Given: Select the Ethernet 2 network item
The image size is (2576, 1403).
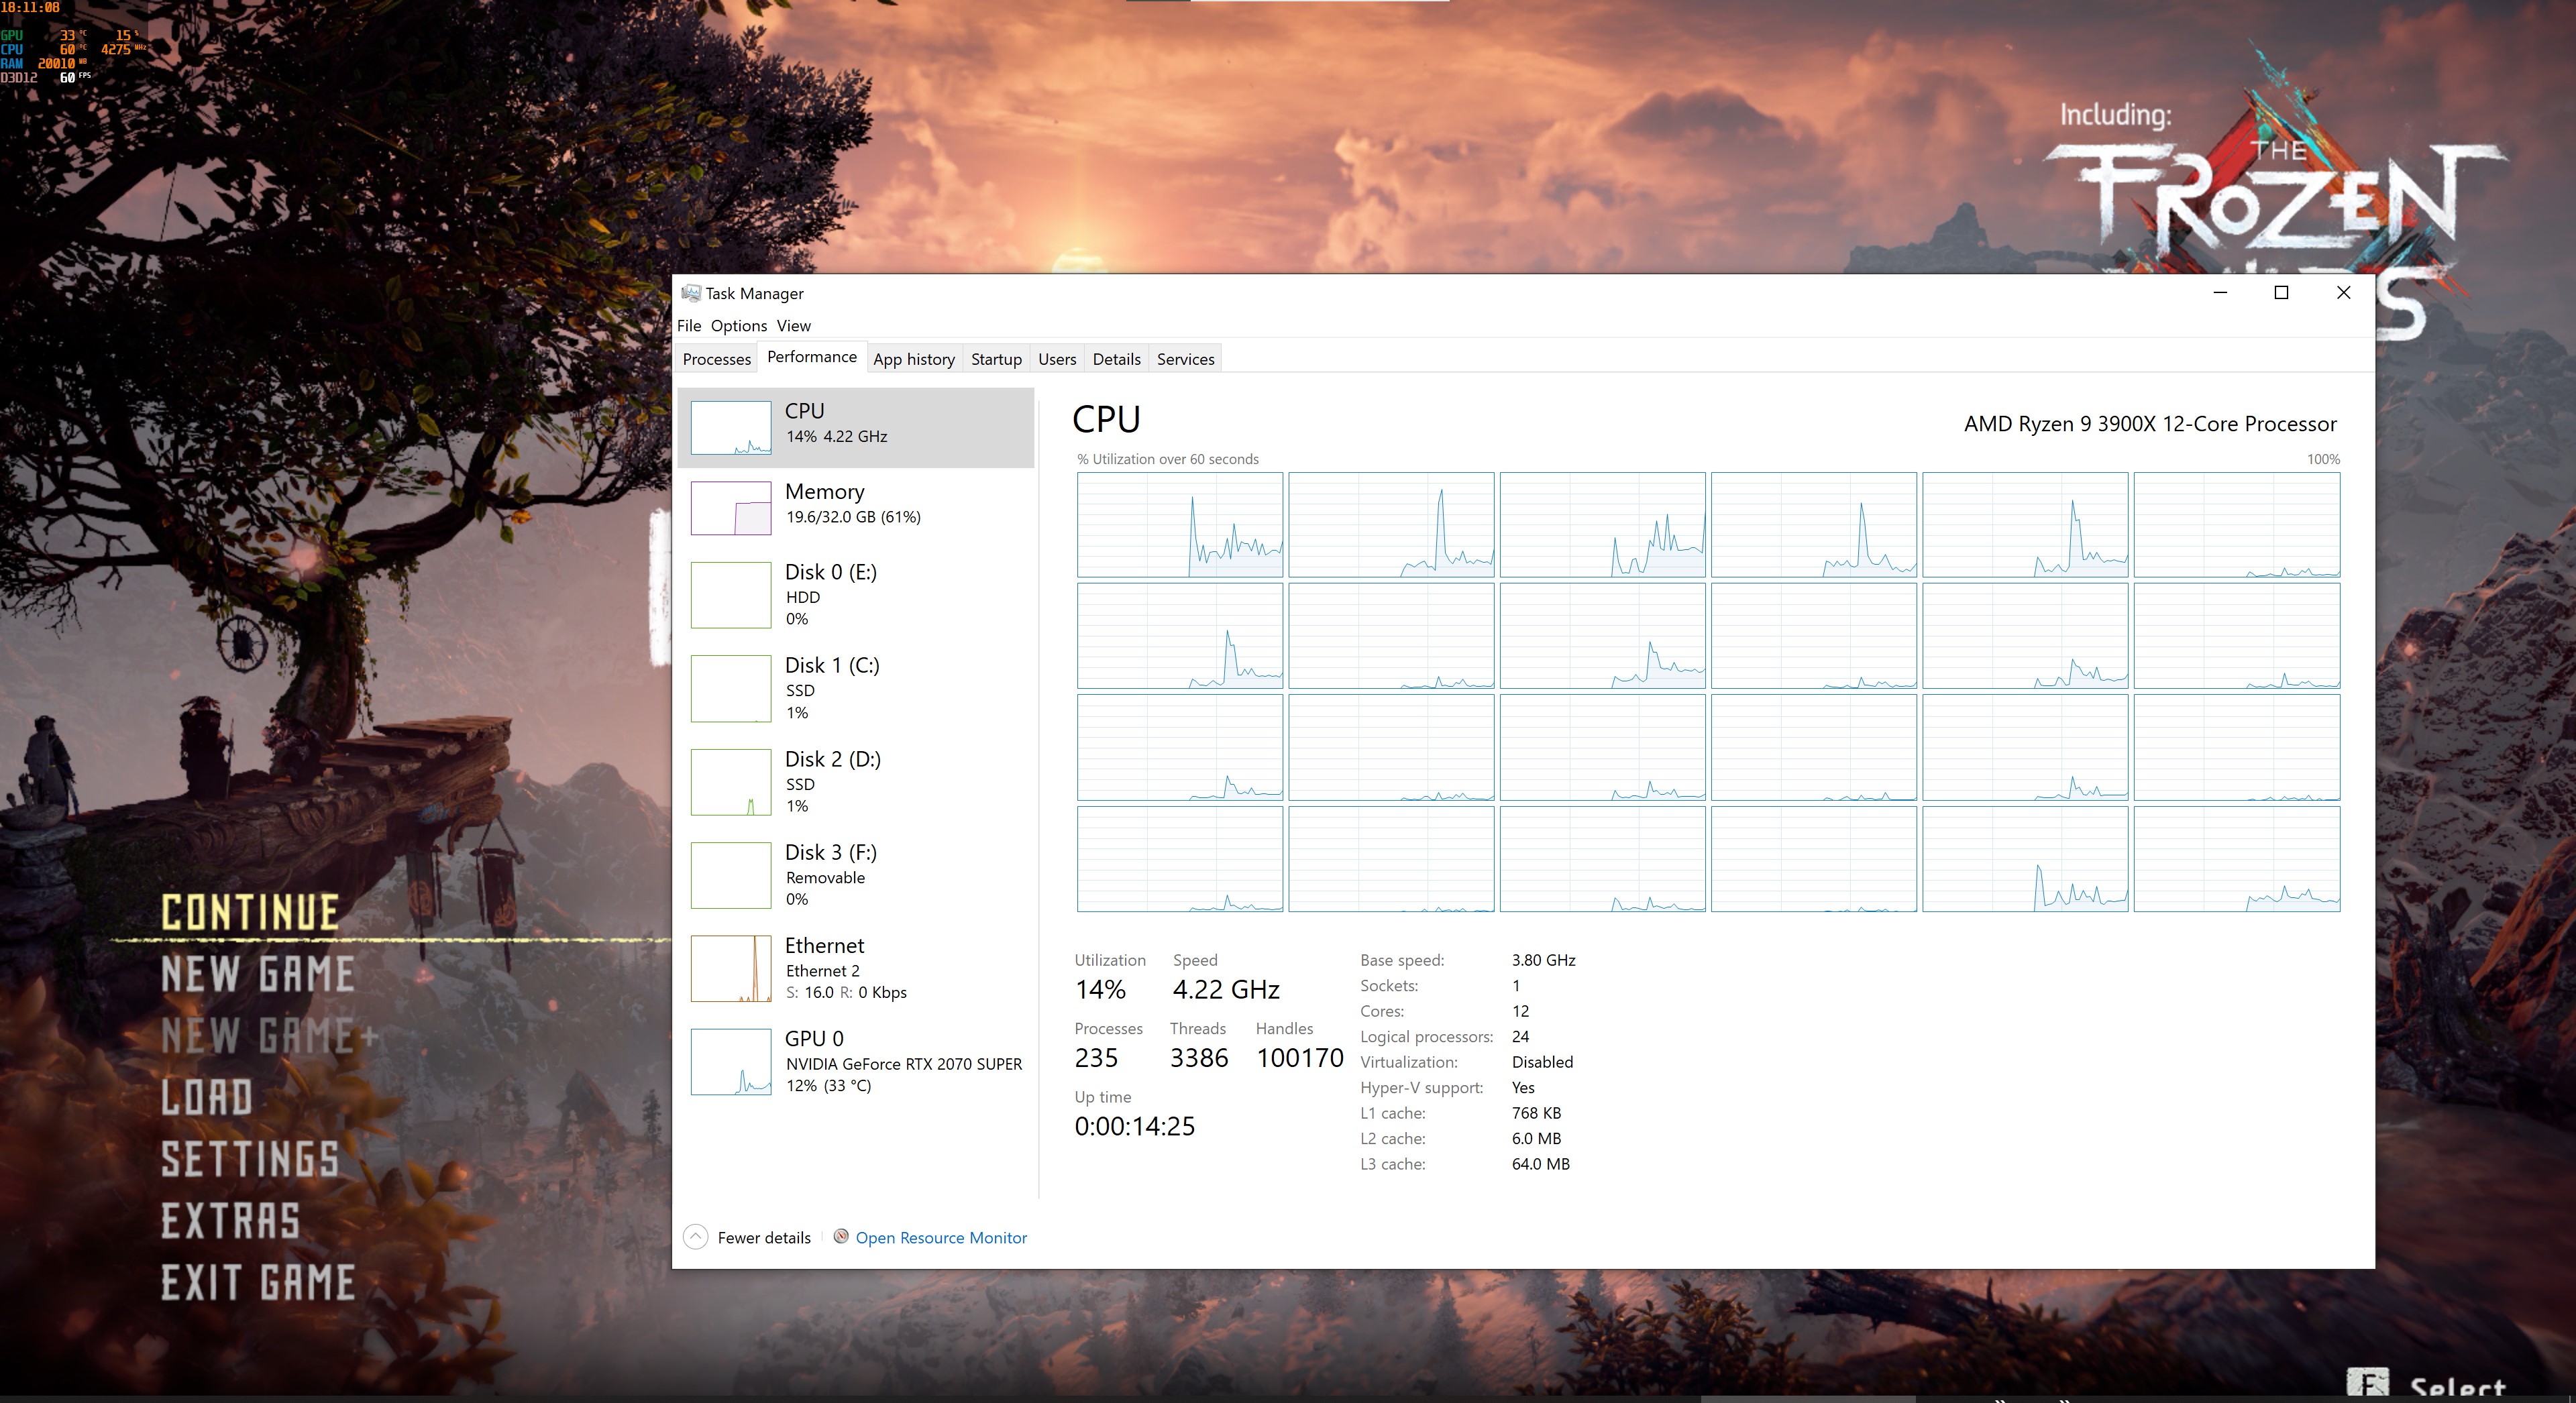Looking at the screenshot, I should click(x=856, y=968).
